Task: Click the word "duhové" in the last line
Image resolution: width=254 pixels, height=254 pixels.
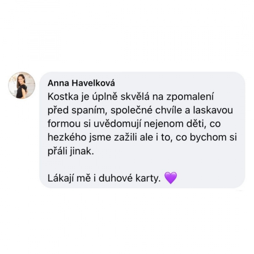Action: point(116,178)
